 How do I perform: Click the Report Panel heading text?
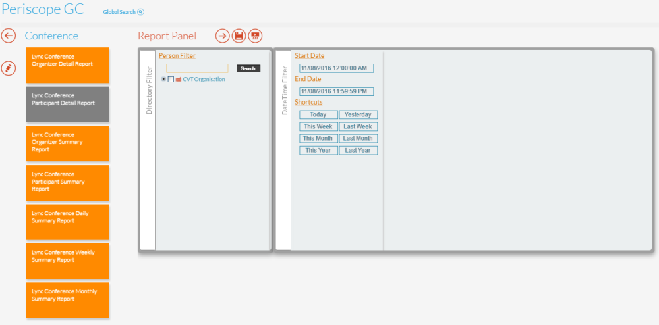pos(167,36)
